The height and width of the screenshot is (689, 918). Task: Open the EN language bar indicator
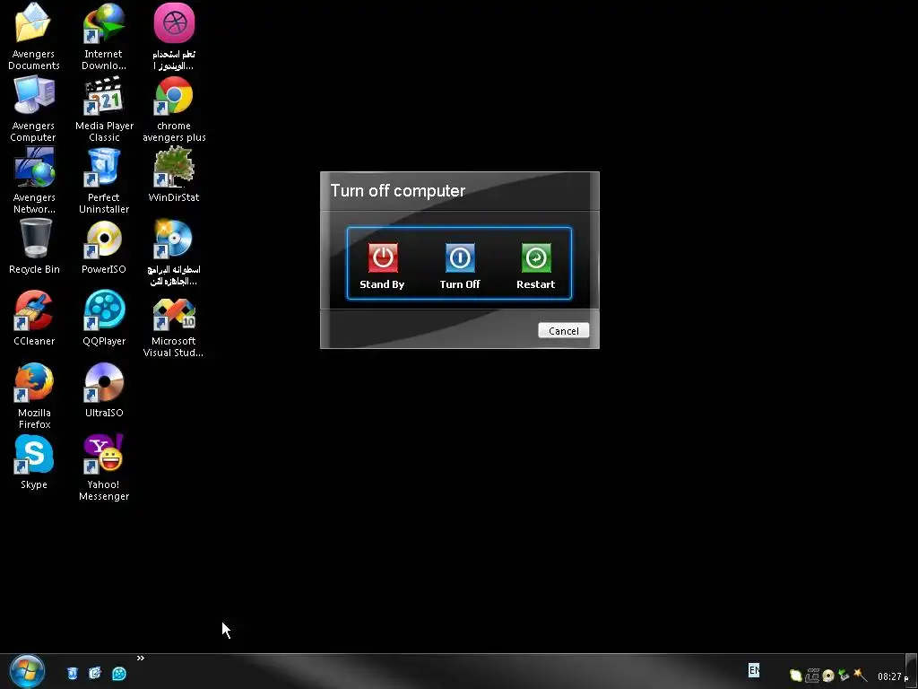[x=754, y=670]
